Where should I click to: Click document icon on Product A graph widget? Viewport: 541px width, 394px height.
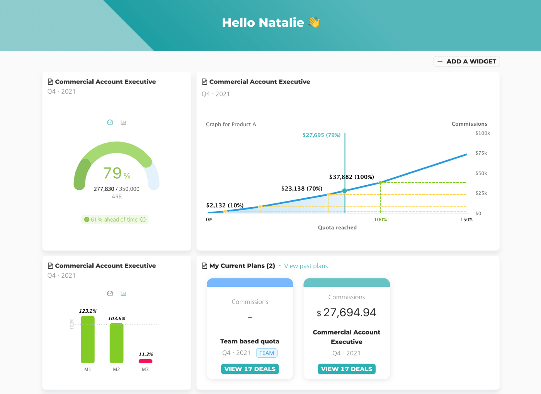pos(204,82)
